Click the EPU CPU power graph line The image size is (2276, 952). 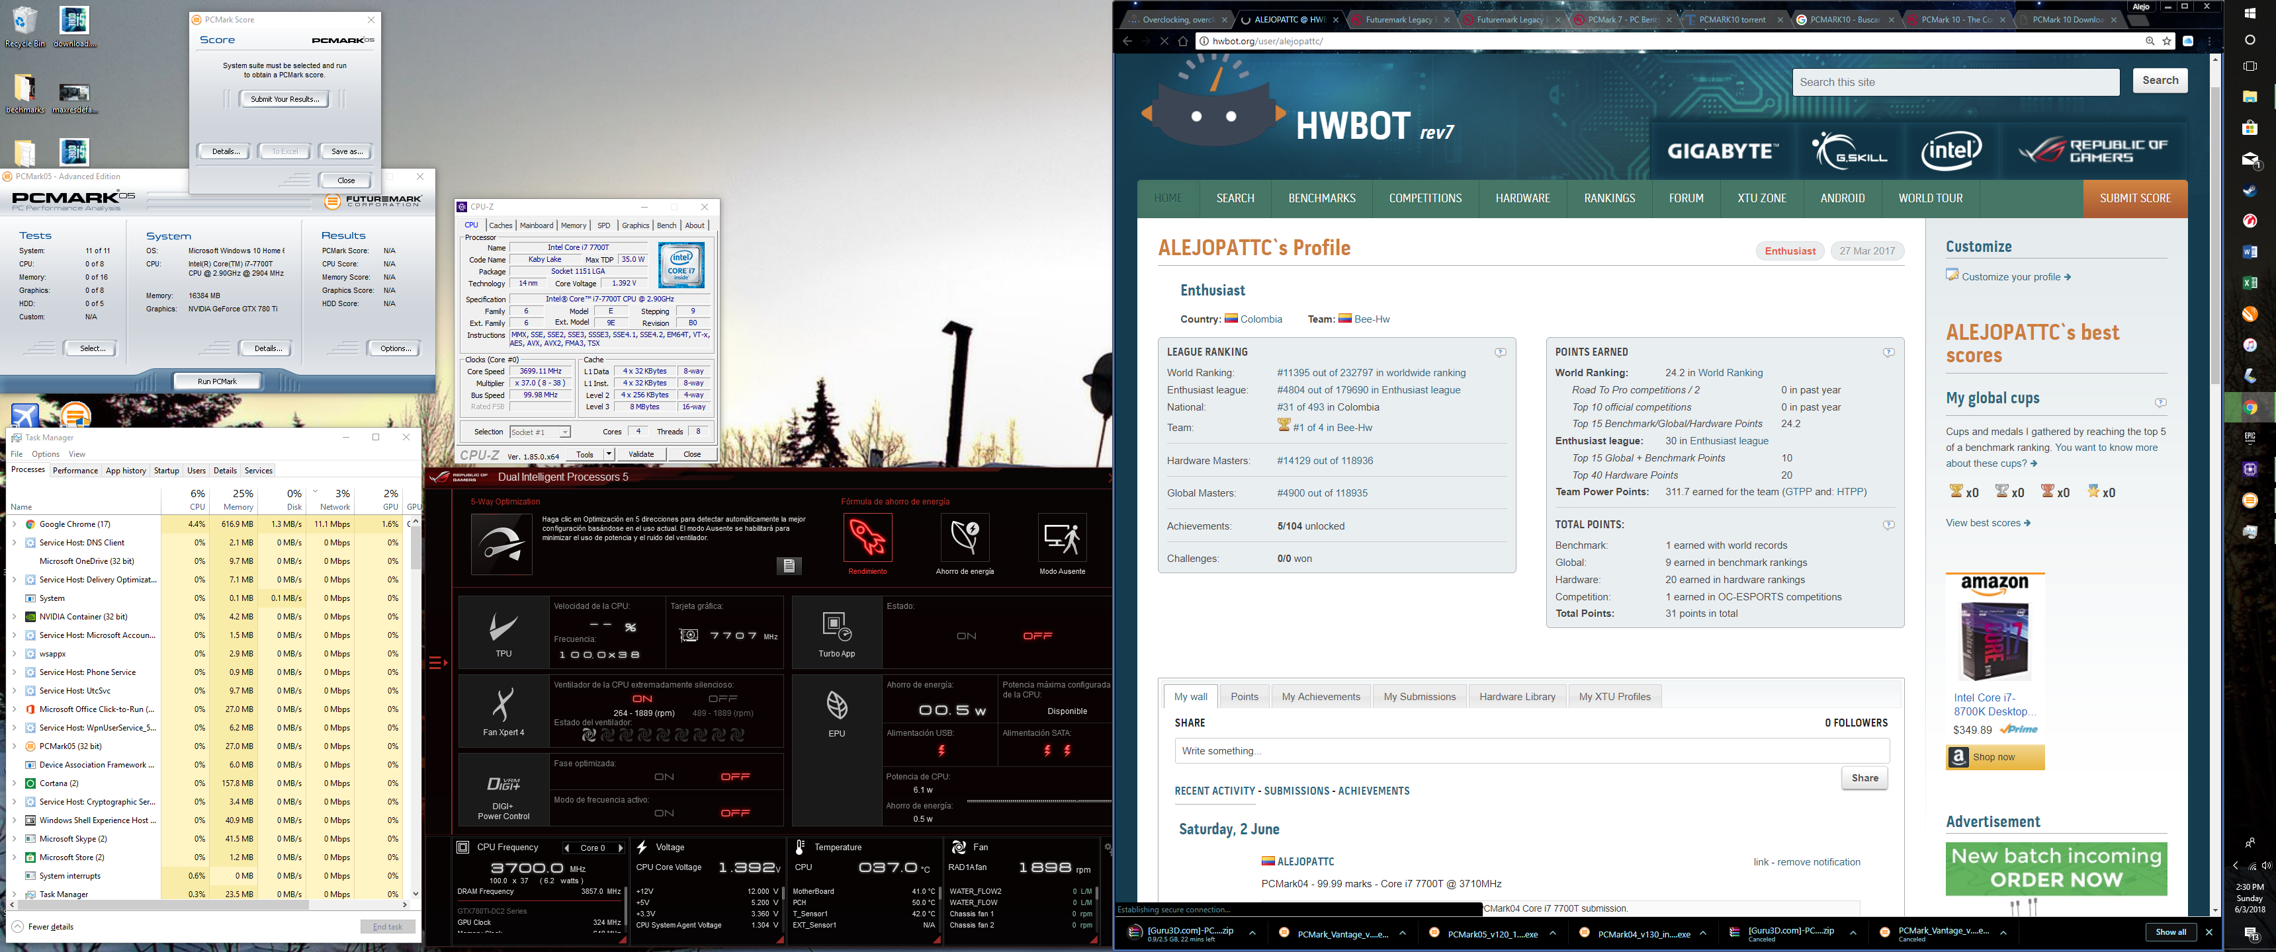[x=1039, y=801]
